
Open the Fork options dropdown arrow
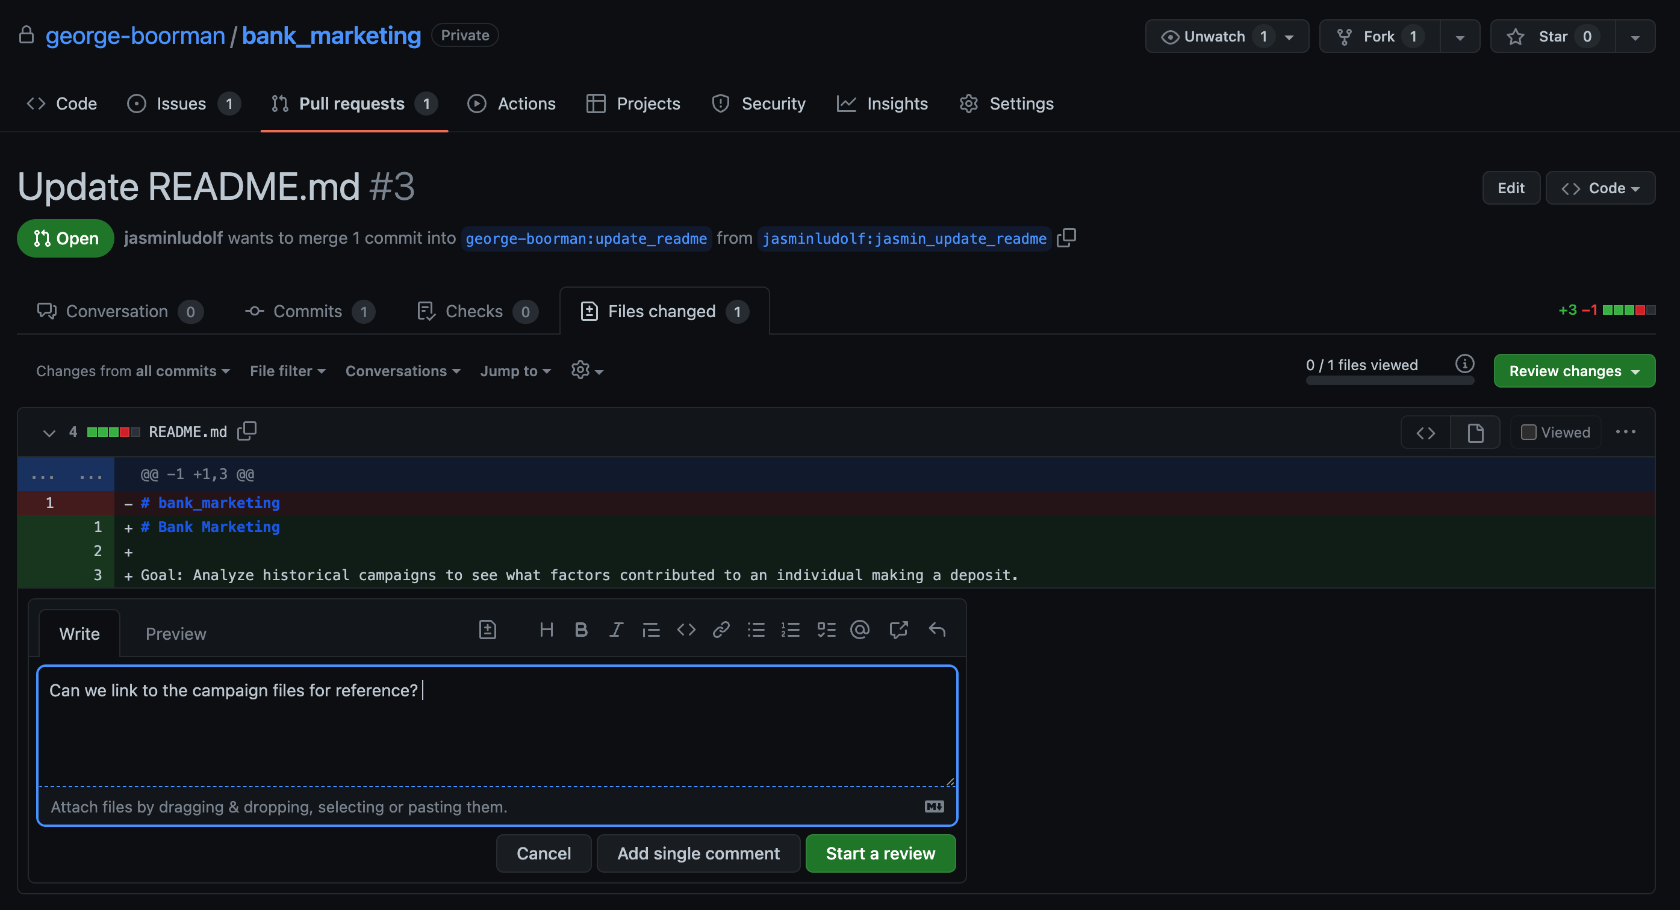point(1460,37)
